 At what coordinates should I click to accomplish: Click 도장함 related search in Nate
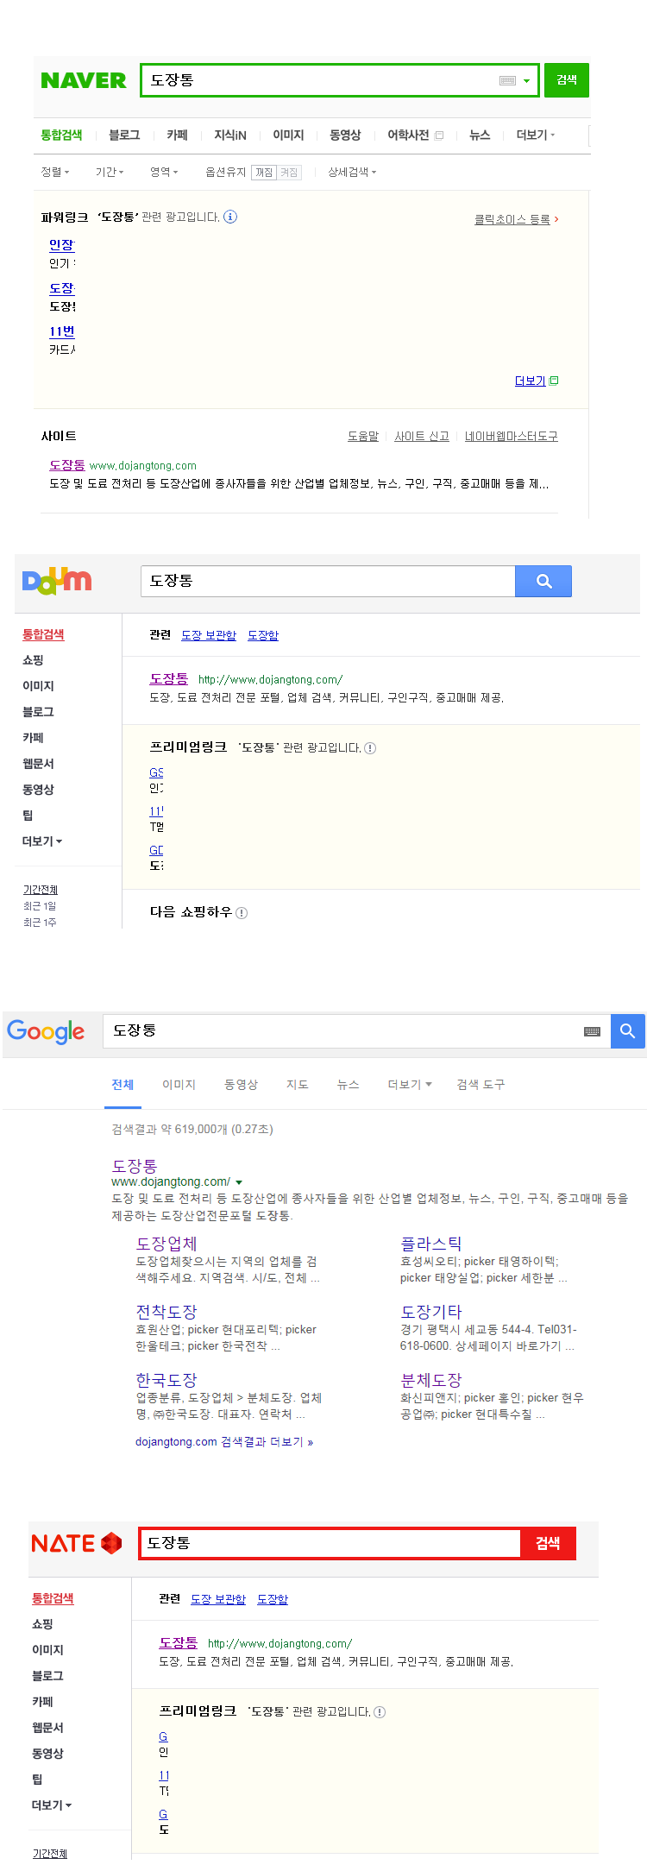[x=273, y=1599]
